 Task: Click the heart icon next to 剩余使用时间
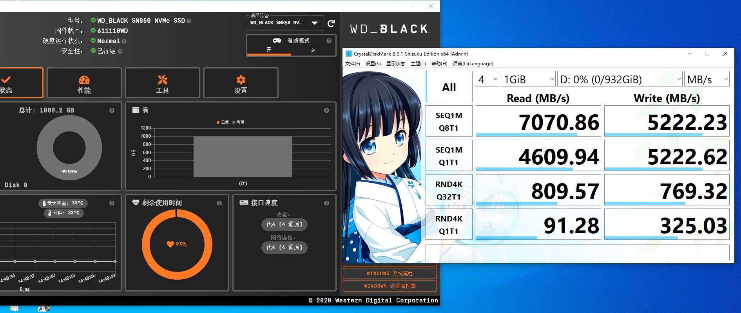click(136, 202)
